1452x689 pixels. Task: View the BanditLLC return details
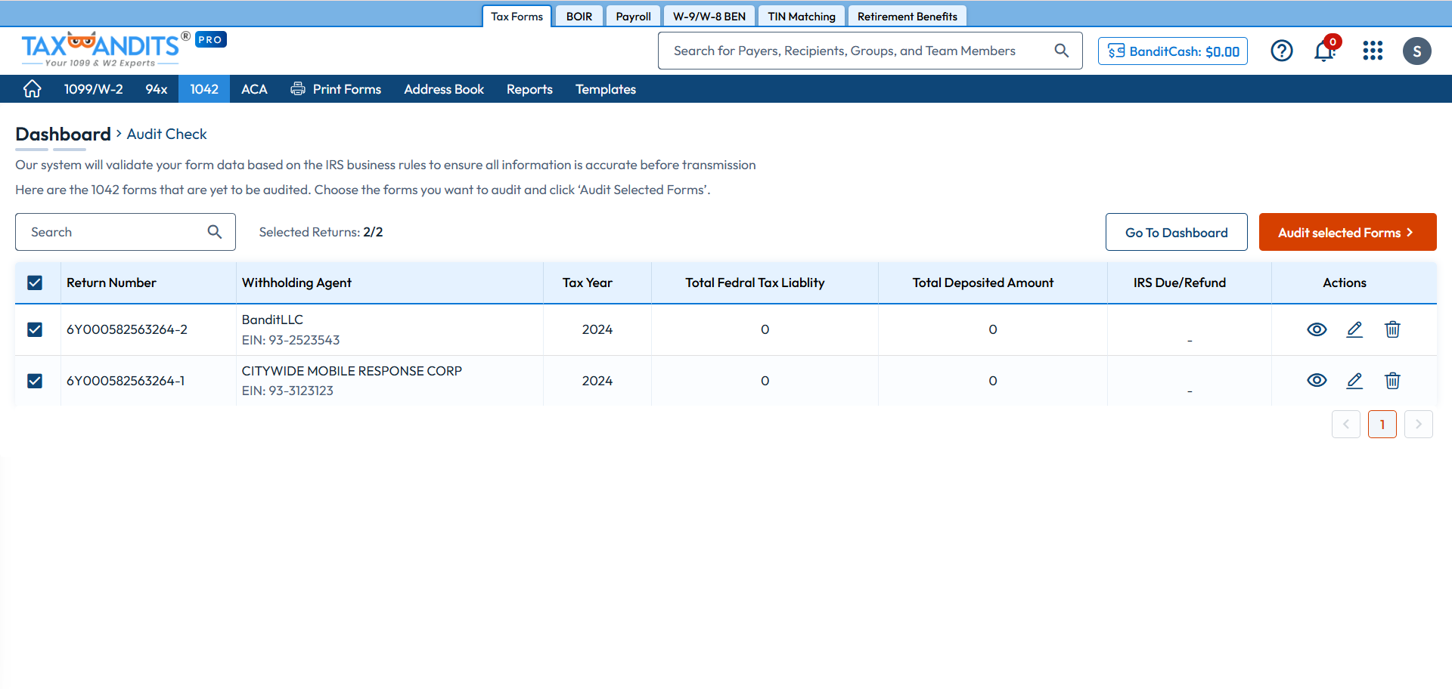pos(1317,329)
